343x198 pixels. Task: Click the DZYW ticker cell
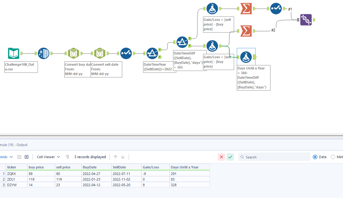[17, 185]
